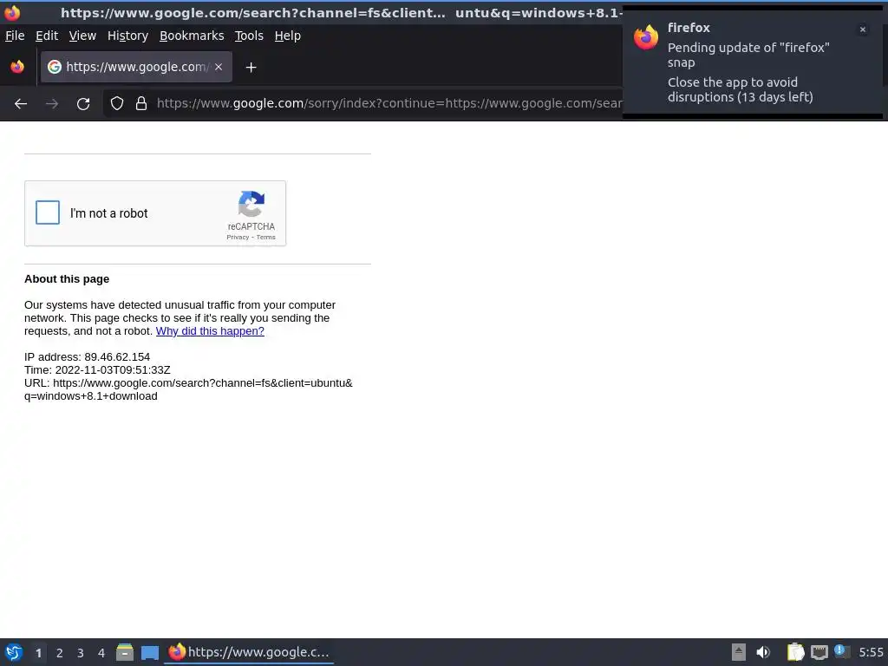Open the Edit menu
Screen dimensions: 888x666
(x=47, y=36)
